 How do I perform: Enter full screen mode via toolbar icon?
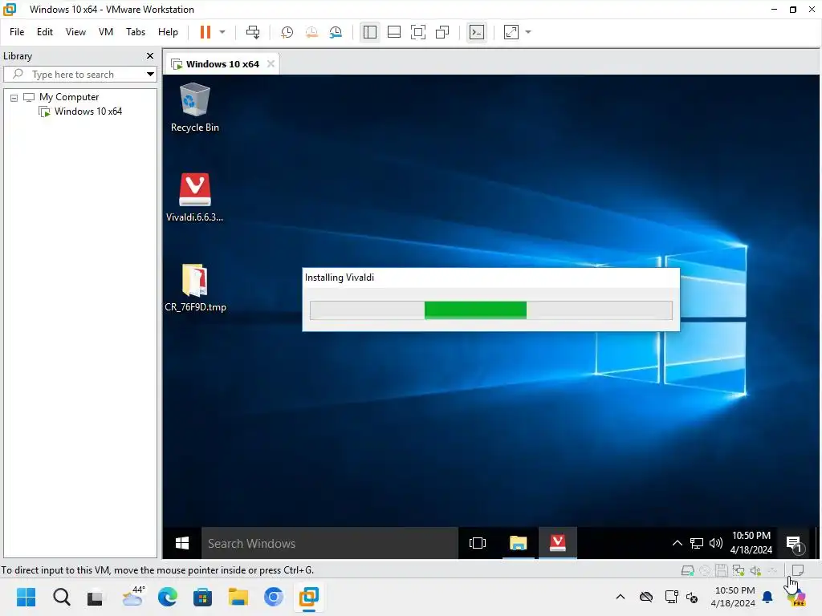point(417,32)
